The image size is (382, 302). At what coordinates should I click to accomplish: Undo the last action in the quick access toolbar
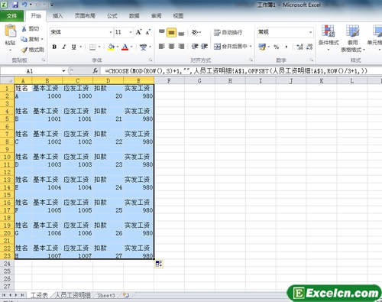pos(24,5)
